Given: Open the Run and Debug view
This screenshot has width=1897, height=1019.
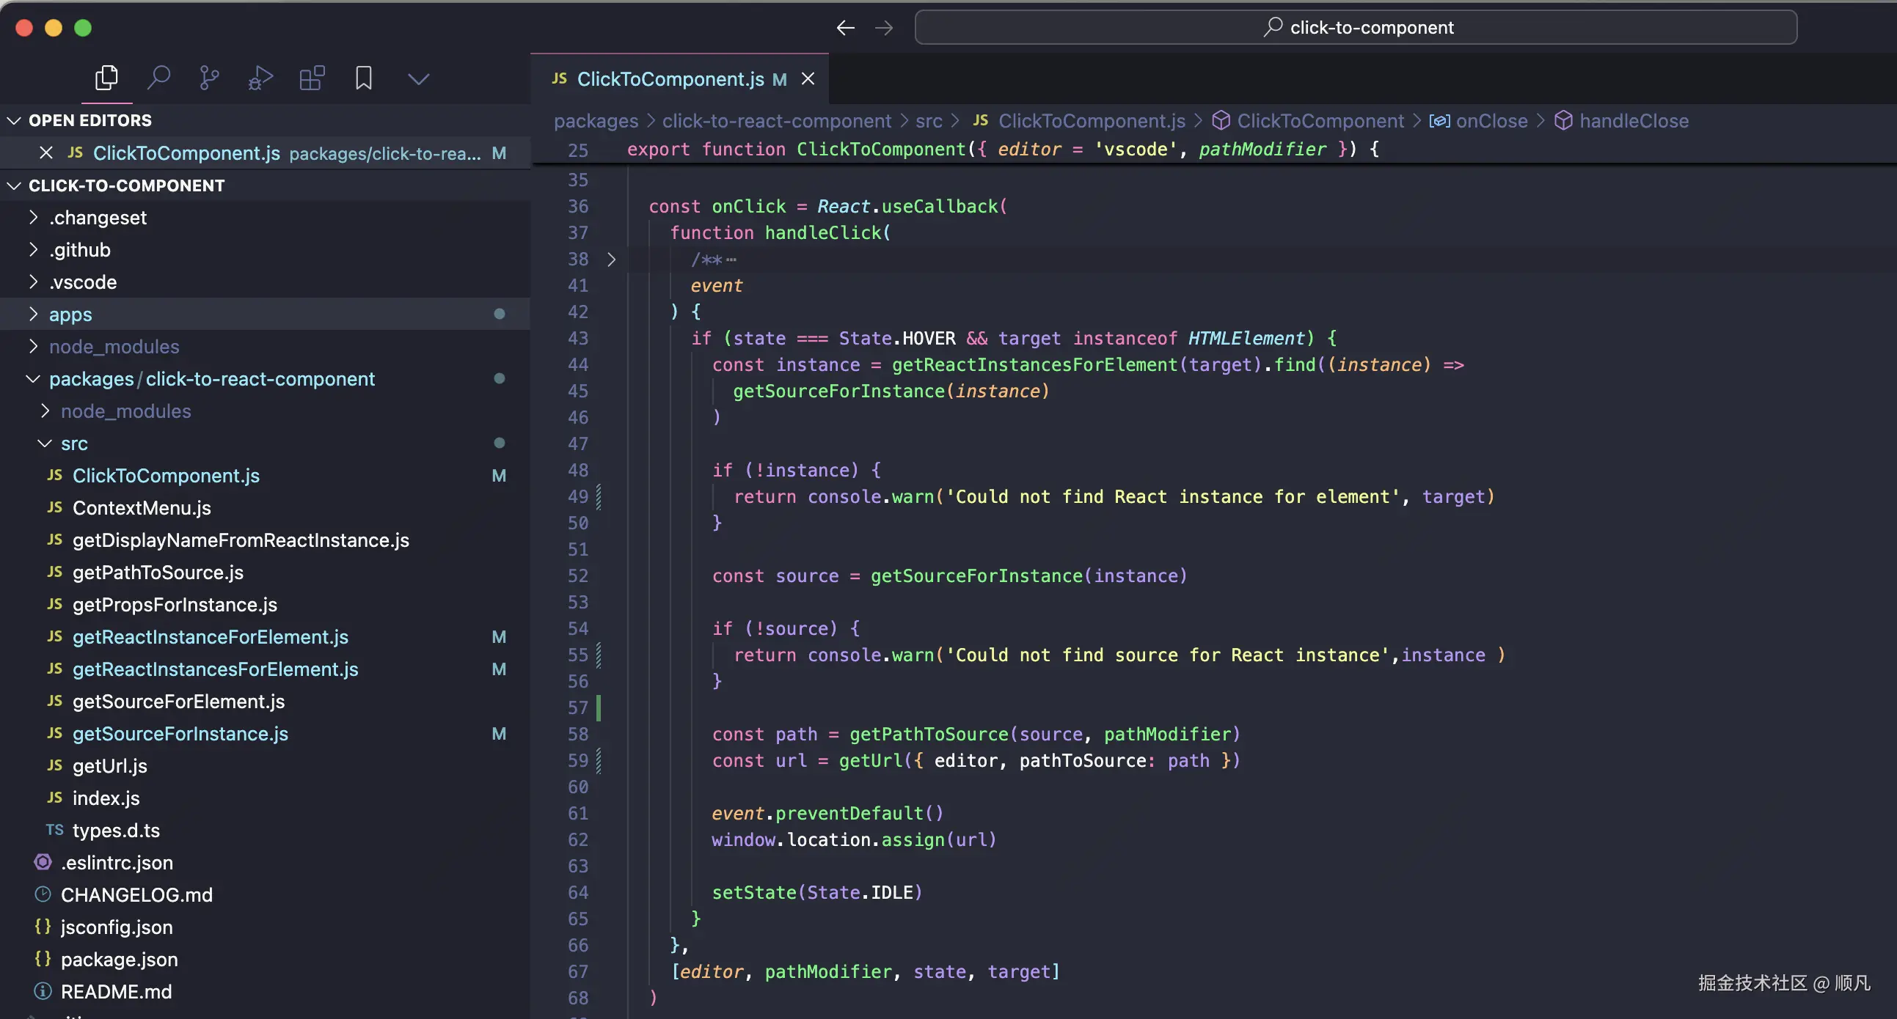Looking at the screenshot, I should coord(260,78).
